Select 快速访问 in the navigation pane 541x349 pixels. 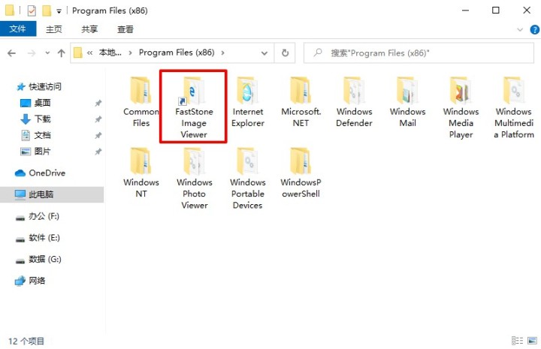45,86
